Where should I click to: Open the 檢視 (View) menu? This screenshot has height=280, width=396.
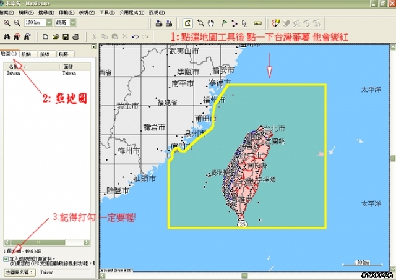[x=87, y=12]
